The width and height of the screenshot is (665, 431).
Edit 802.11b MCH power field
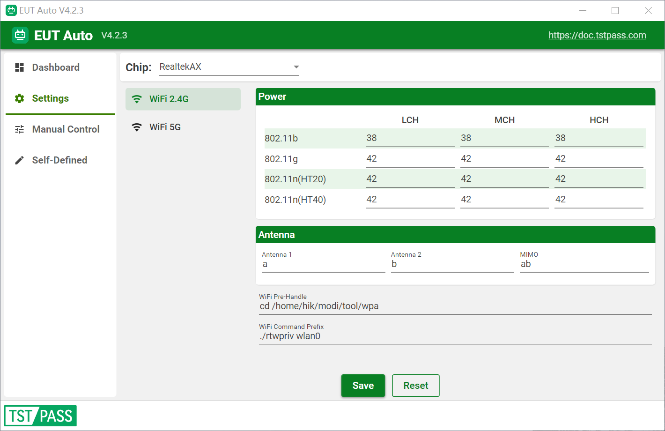tap(504, 138)
